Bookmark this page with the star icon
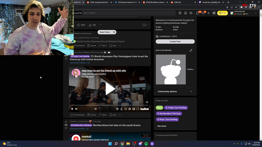This screenshot has width=262, height=147. 236,7
